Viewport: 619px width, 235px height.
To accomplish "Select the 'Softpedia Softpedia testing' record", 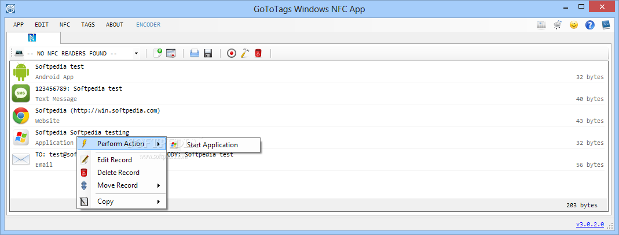I will click(x=308, y=138).
